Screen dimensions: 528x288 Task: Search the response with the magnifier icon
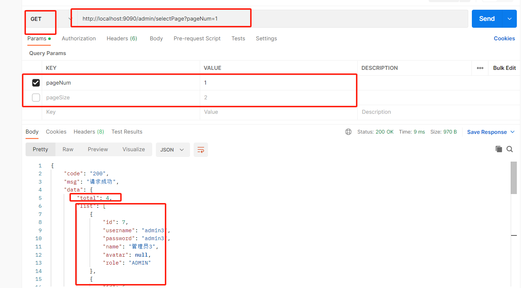pos(510,149)
